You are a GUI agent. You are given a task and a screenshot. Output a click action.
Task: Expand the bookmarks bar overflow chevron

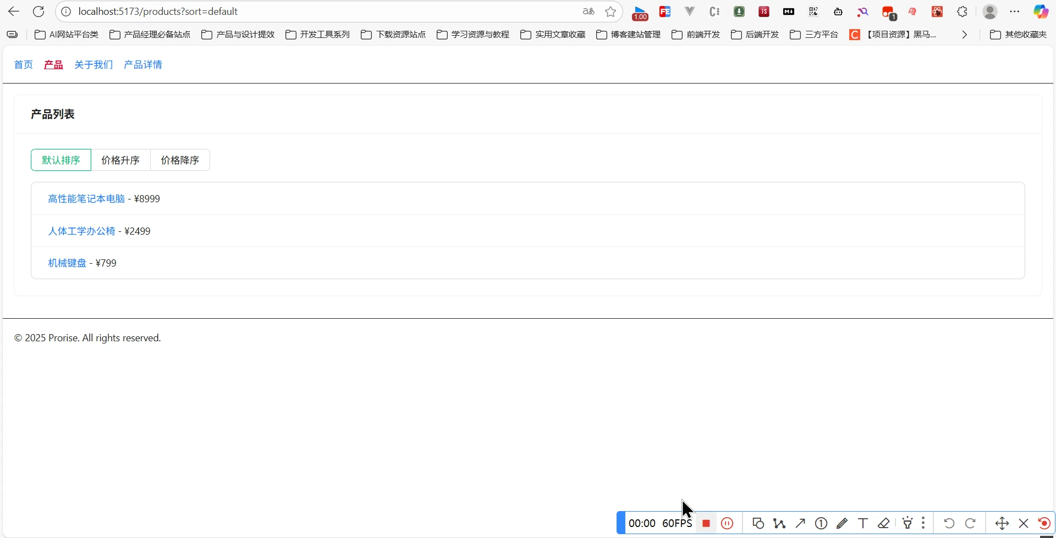pyautogui.click(x=964, y=35)
